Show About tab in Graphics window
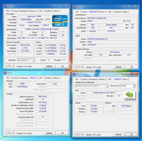This screenshot has width=142, height=141. (x=125, y=79)
